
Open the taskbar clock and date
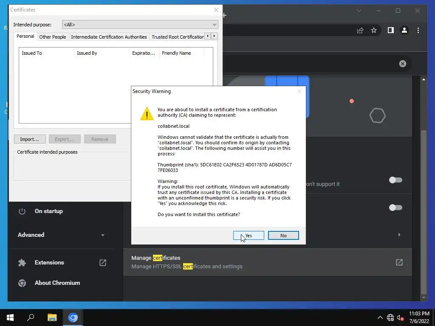419,318
